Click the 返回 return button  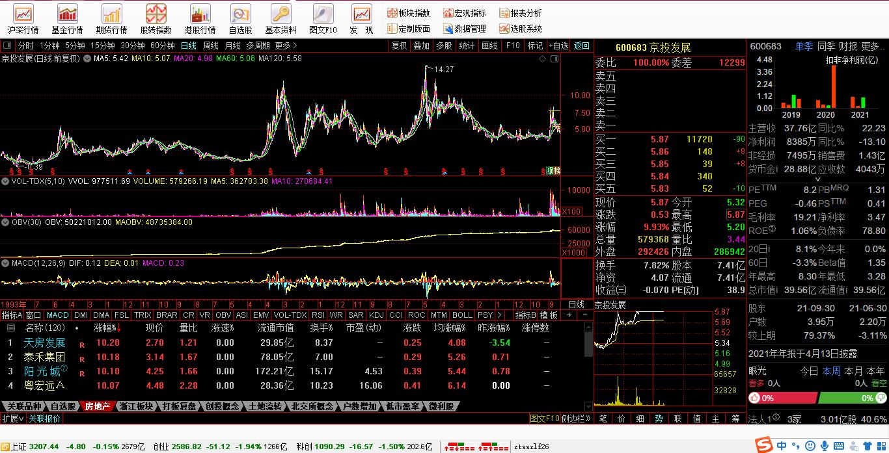(581, 45)
